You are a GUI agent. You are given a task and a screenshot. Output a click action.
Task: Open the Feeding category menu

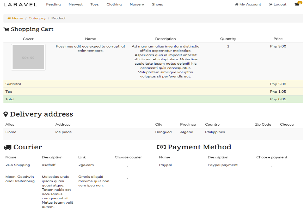coord(53,5)
